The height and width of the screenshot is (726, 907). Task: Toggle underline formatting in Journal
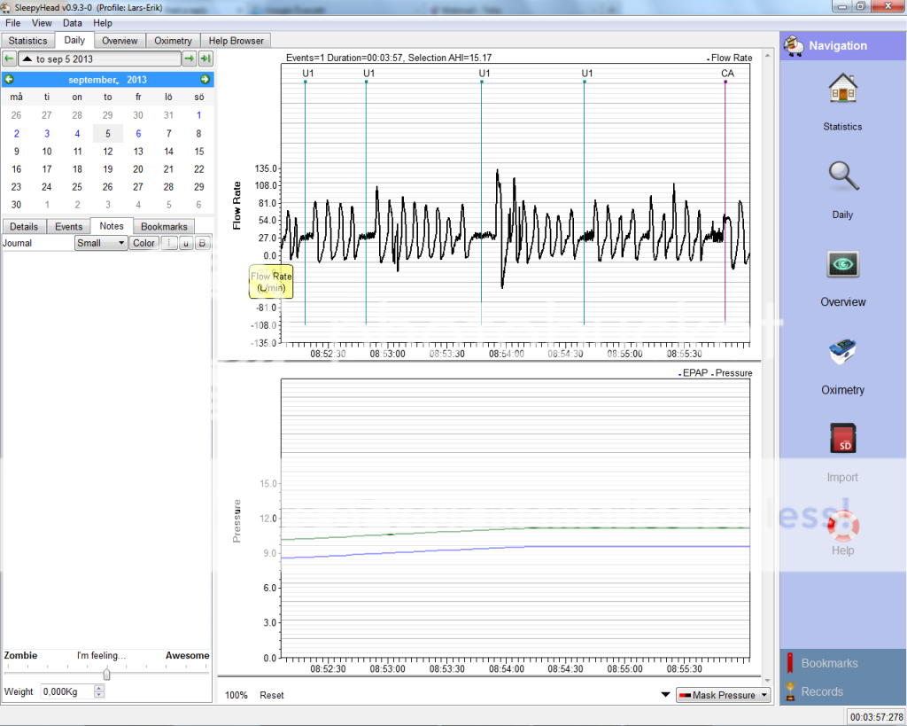(x=186, y=243)
